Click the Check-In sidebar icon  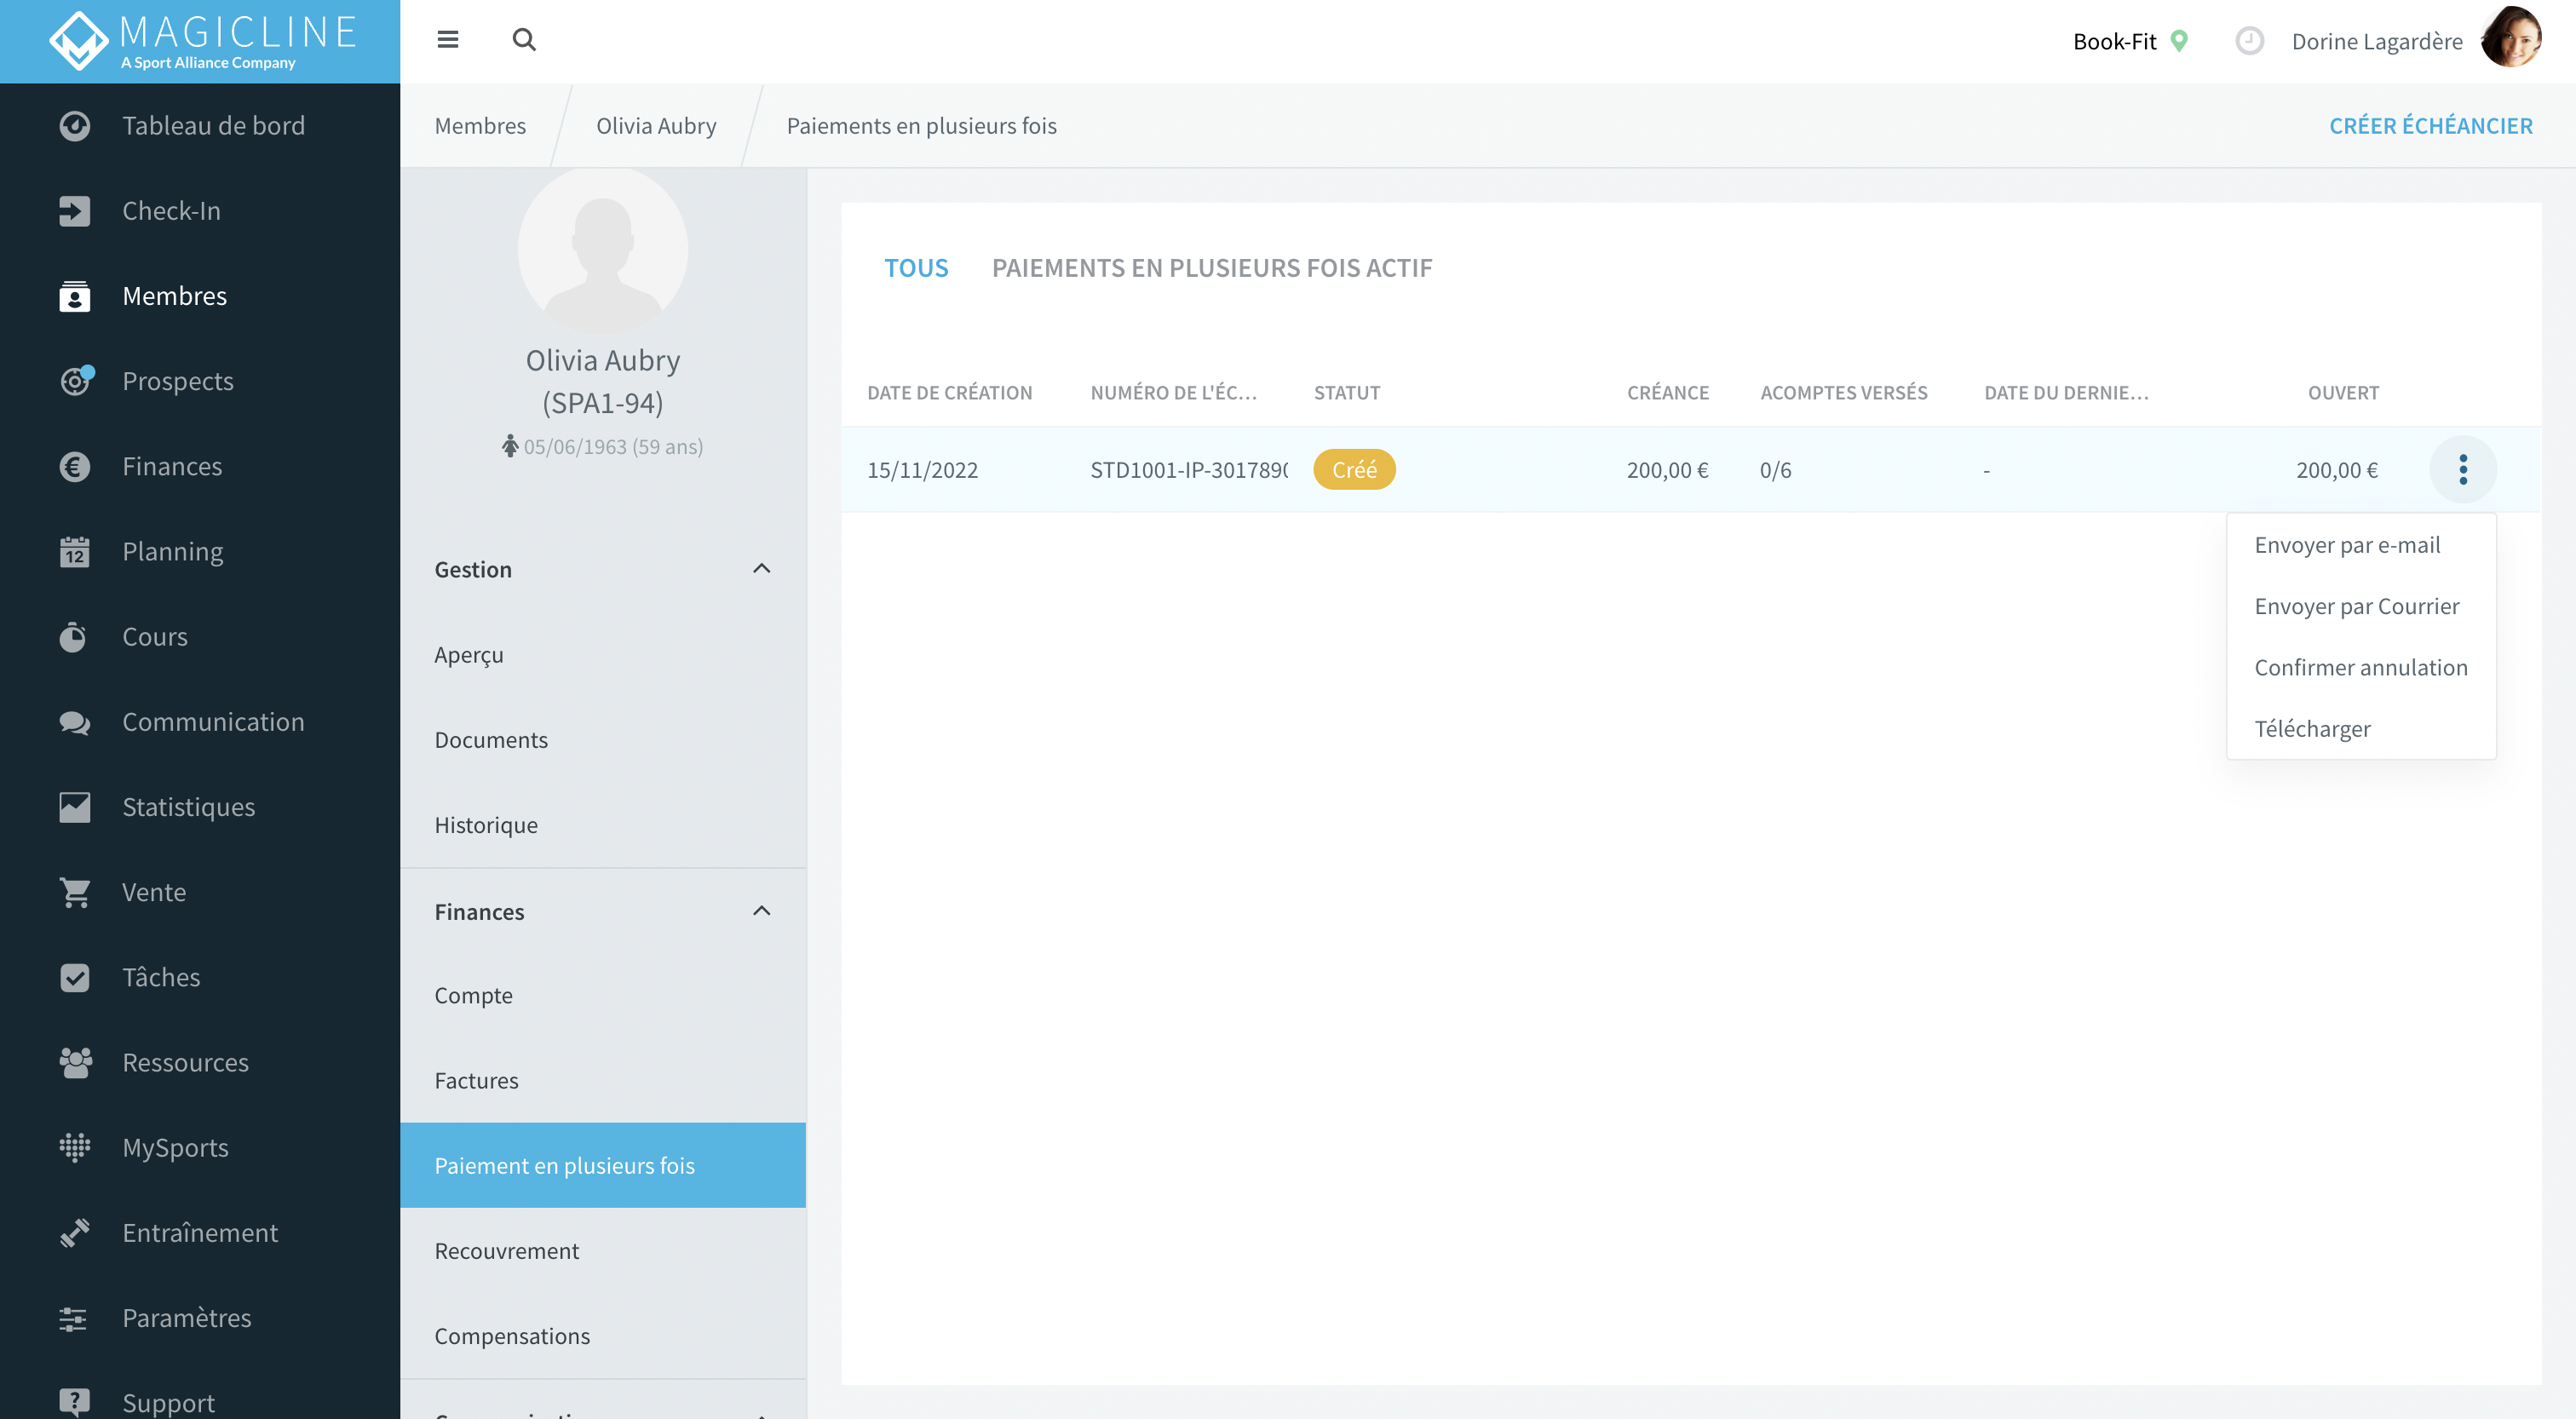[x=74, y=211]
